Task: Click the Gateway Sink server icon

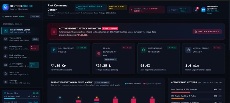Action: (5, 93)
